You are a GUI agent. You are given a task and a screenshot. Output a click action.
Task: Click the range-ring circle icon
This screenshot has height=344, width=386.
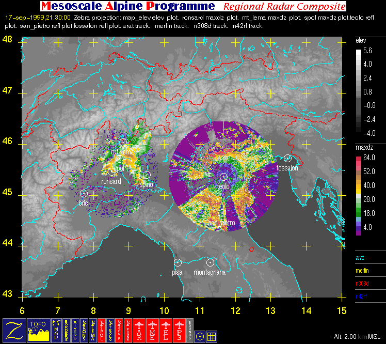click(200, 335)
